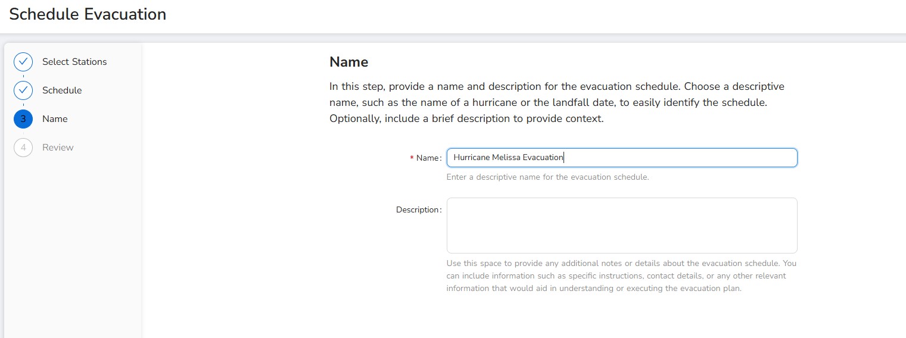Click the Select Stations completed checkmark icon
Image resolution: width=906 pixels, height=338 pixels.
[23, 62]
